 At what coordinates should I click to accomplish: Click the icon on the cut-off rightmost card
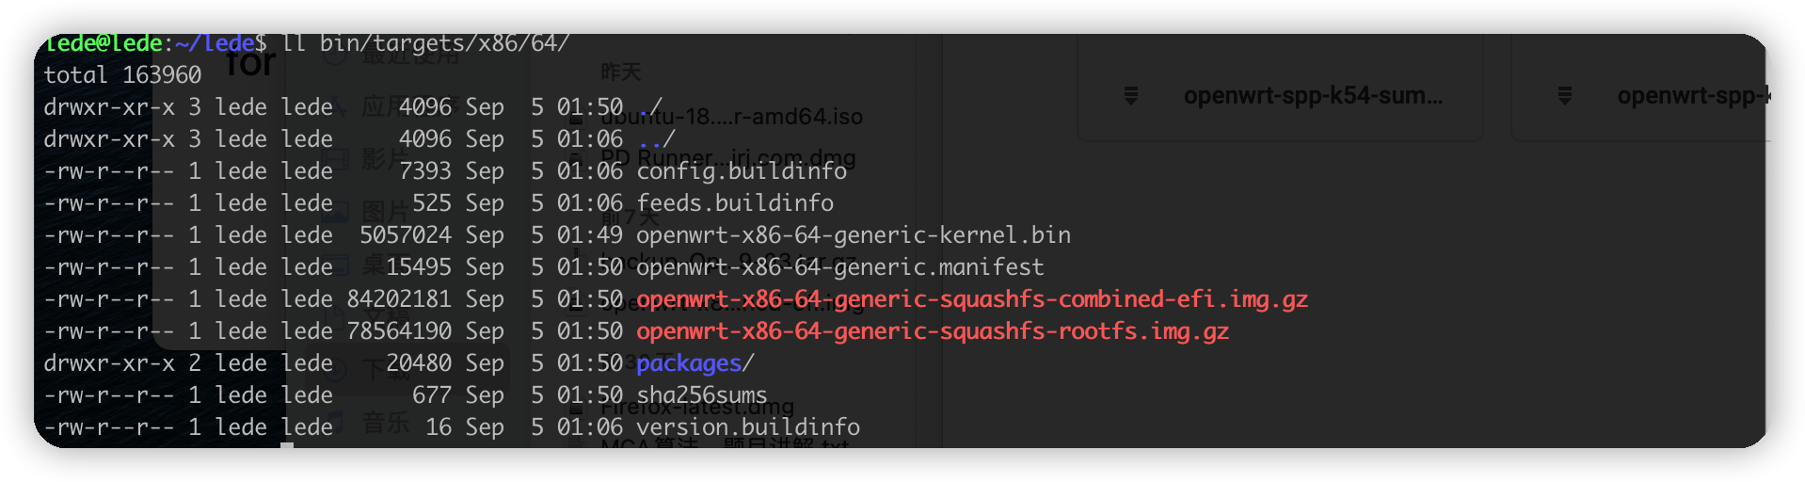(x=1564, y=95)
